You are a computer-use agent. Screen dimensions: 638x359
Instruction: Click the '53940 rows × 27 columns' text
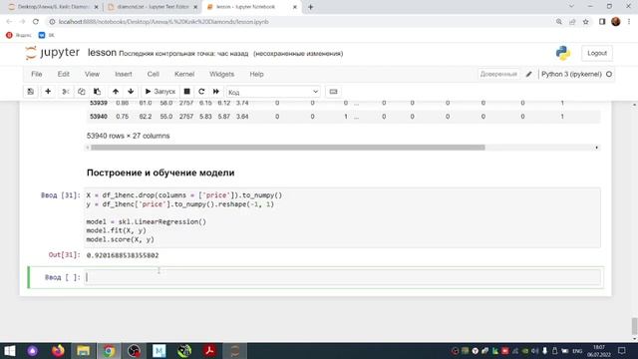point(129,136)
